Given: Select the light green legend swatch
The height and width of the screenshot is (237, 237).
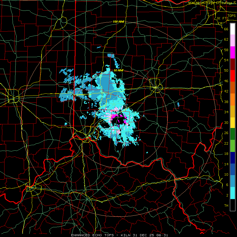Looking at the screenshot, I should 233,146.
